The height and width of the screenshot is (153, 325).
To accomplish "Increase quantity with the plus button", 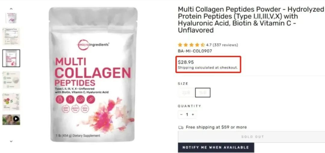I will click(193, 115).
